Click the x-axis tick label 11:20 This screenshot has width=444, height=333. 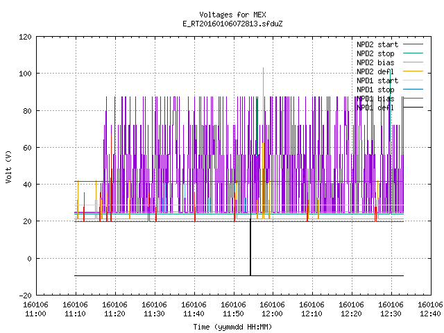[114, 314]
